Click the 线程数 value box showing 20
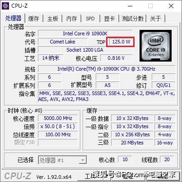182x182 pixels. [167, 159]
